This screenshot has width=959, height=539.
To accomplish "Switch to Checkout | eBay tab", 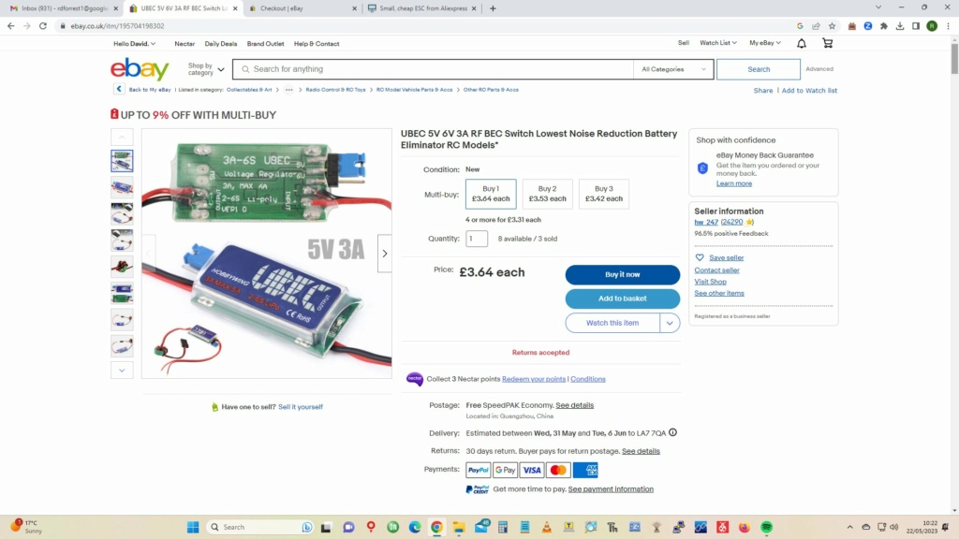I will tap(302, 8).
